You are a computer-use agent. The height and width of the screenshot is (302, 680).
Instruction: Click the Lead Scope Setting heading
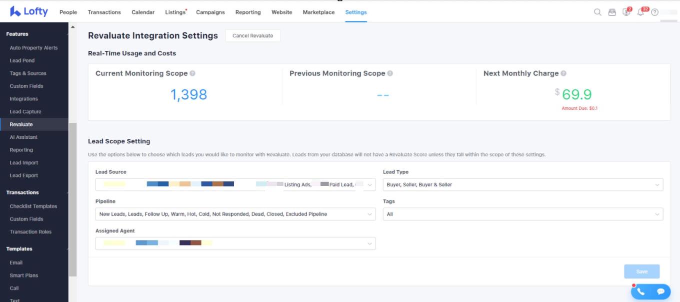pos(119,141)
